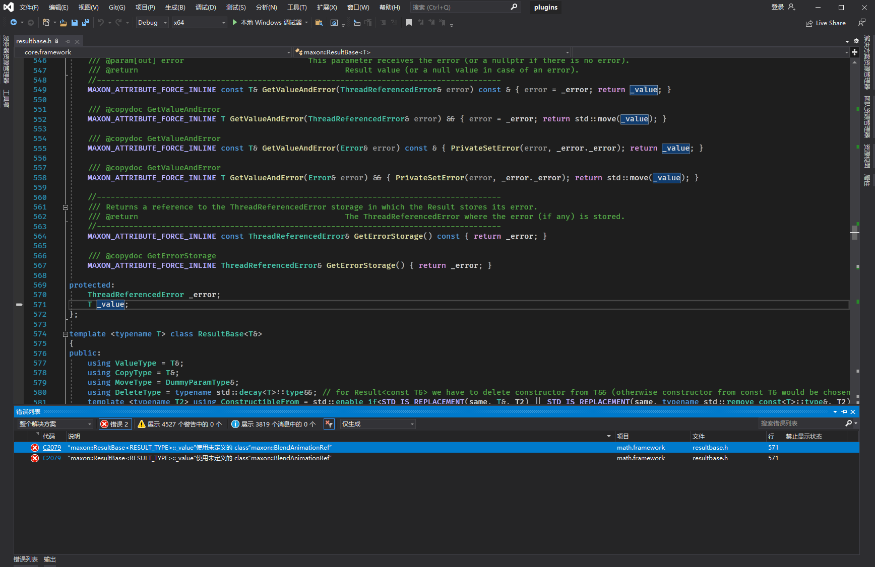This screenshot has height=567, width=875.
Task: Click the error list search magnifier icon
Action: [849, 423]
